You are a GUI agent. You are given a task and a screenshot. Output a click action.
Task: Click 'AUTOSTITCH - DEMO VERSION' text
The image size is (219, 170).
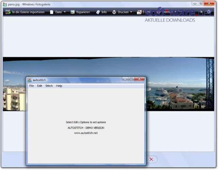86,128
